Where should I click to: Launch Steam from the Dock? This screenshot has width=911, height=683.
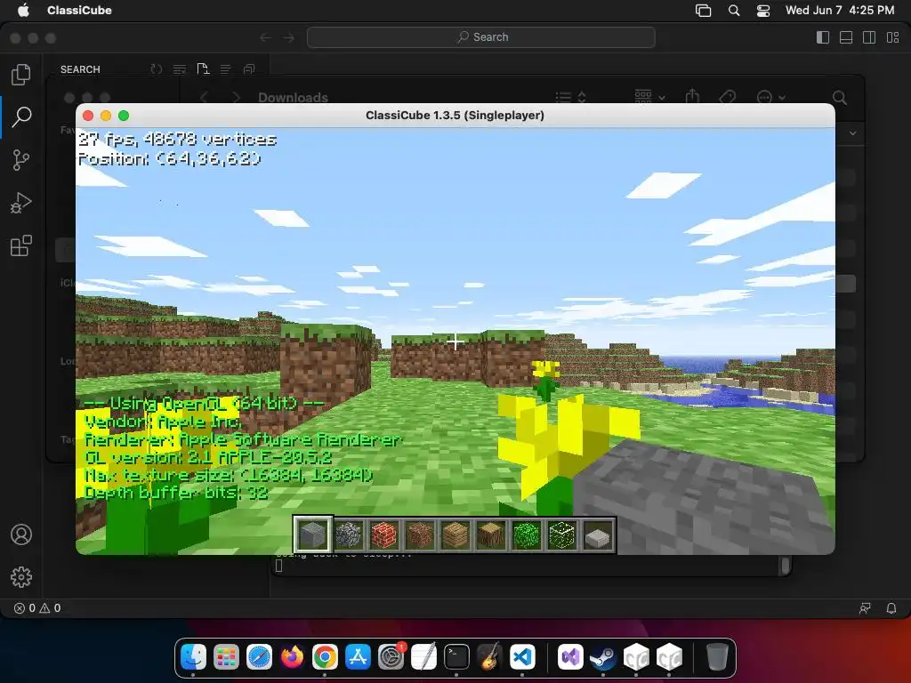click(x=603, y=657)
